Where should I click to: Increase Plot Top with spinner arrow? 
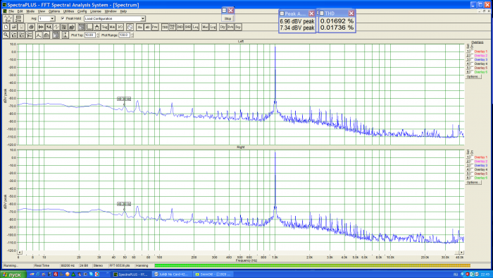[97, 34]
